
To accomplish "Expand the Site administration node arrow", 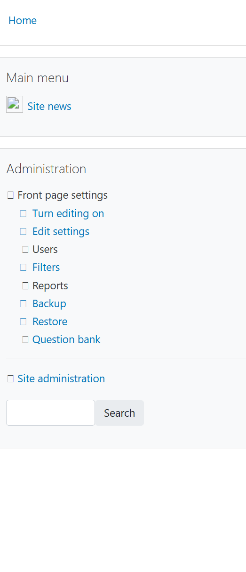I will click(10, 379).
